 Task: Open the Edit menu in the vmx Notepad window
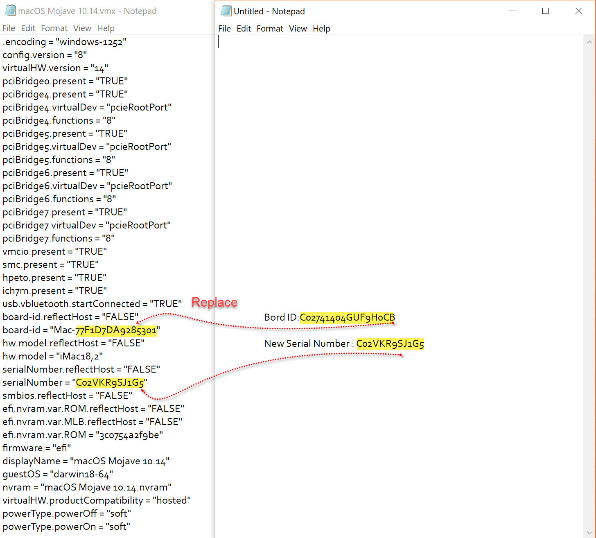click(28, 28)
